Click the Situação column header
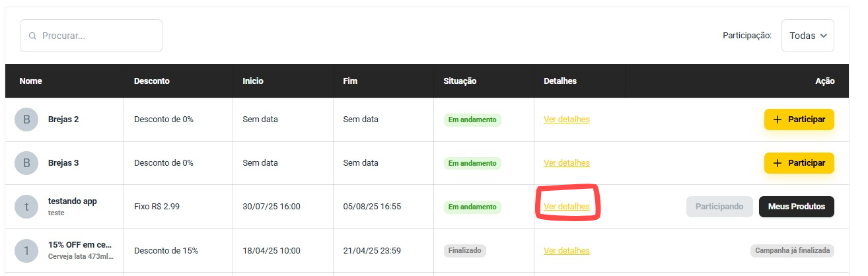This screenshot has height=276, width=868. pyautogui.click(x=460, y=81)
